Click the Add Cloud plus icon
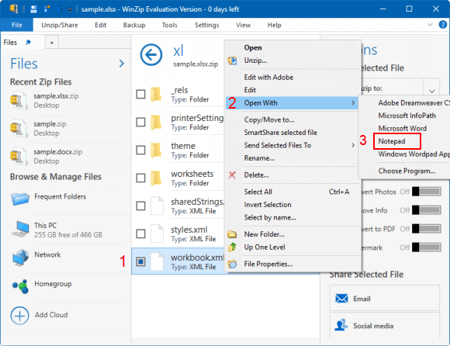 (20, 316)
